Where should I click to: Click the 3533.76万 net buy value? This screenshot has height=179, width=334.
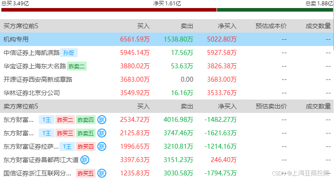coord(222,93)
